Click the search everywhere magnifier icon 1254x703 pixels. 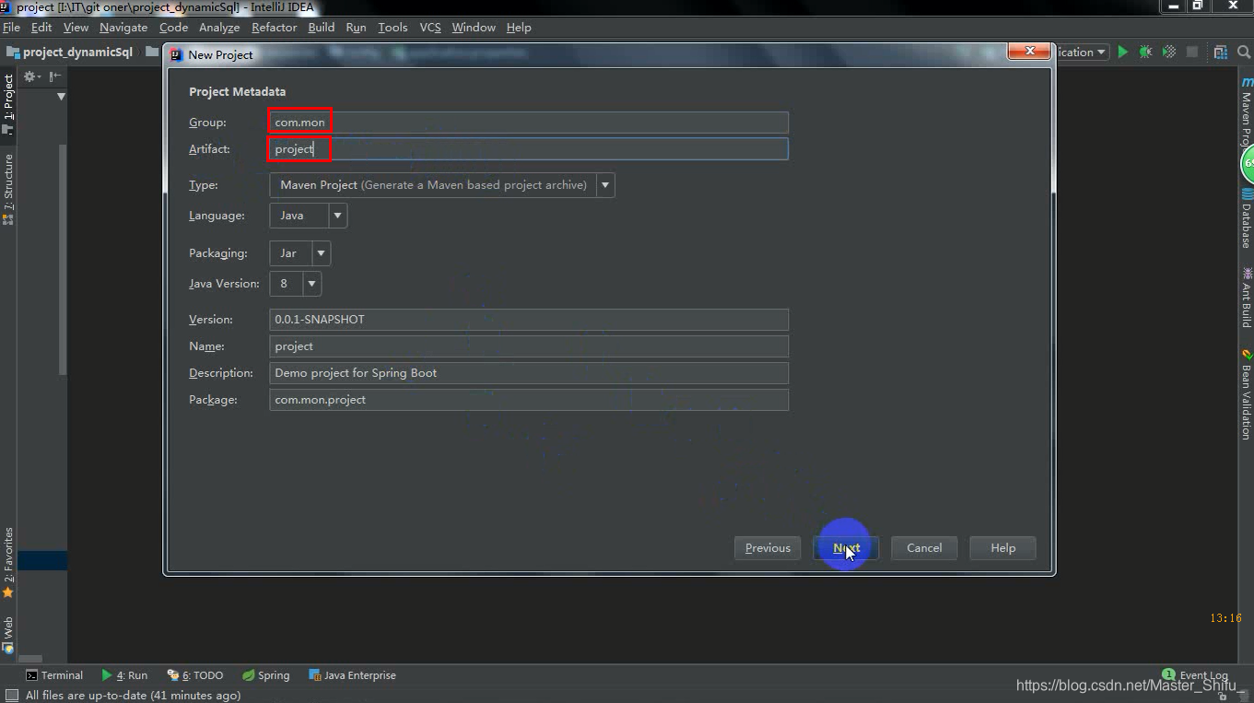[x=1242, y=53]
